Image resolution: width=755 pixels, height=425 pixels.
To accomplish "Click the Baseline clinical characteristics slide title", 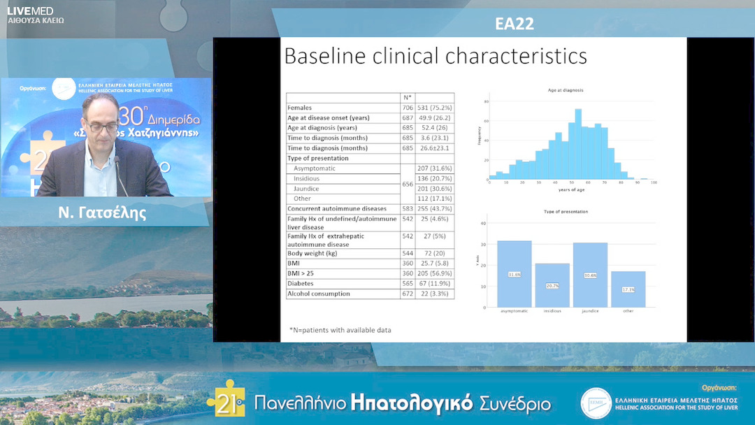I will pyautogui.click(x=435, y=56).
